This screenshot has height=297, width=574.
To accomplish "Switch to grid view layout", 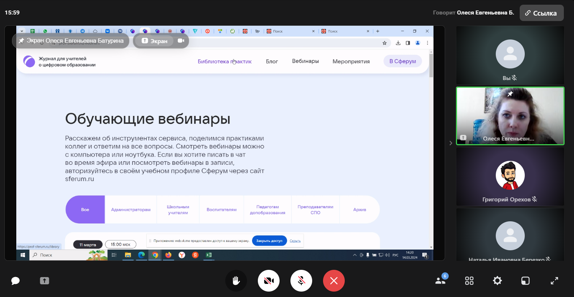I will pos(469,281).
